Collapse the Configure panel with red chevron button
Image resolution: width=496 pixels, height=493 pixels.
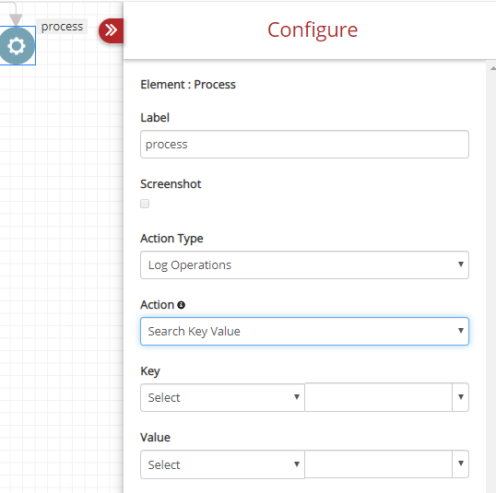(112, 30)
